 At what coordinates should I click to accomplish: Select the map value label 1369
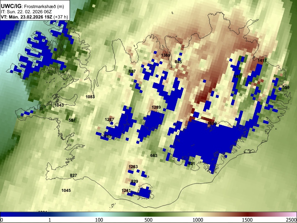[166, 55]
